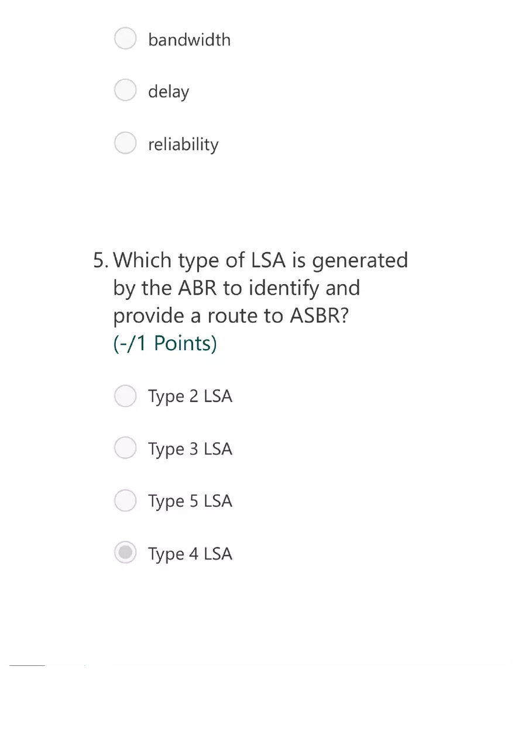Click the 'Which type of LSA is generated' line

[260, 261]
